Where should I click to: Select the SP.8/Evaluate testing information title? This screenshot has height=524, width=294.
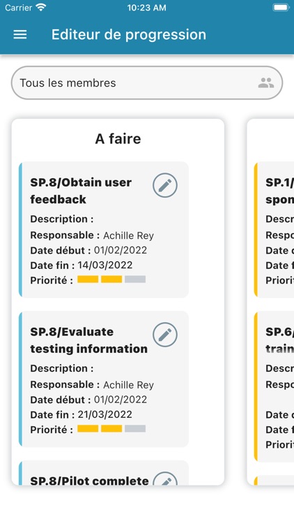88,340
